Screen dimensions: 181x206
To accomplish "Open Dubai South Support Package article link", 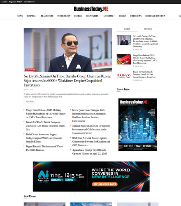I will click(x=44, y=138).
